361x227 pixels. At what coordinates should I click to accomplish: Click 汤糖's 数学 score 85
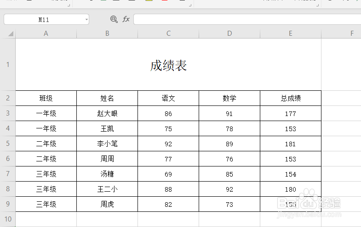pyautogui.click(x=229, y=174)
